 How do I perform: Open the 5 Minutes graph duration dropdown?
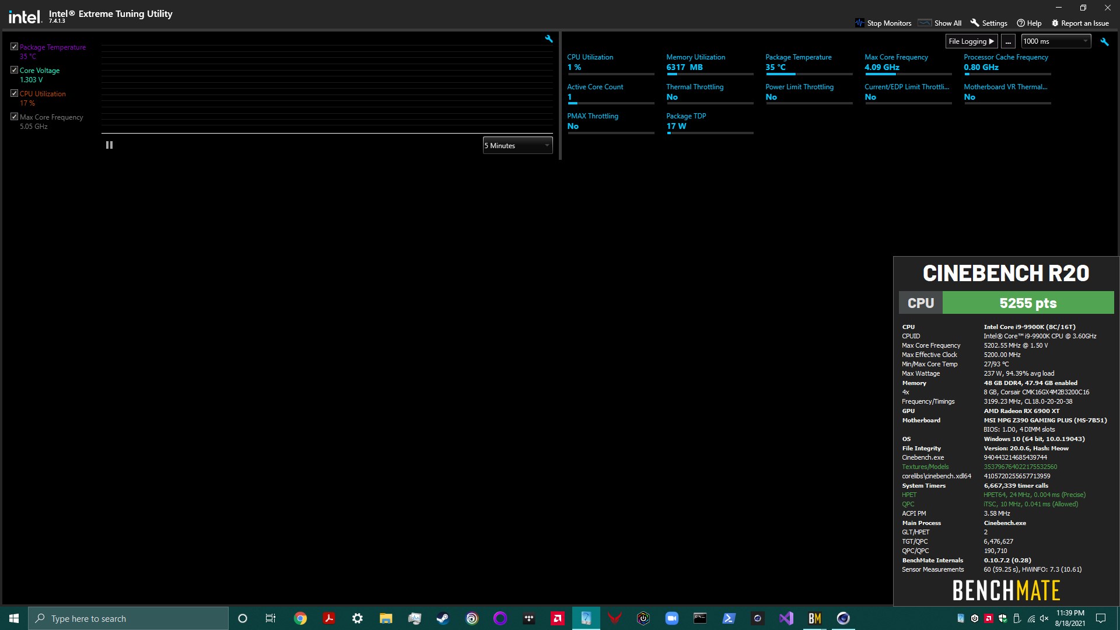pyautogui.click(x=517, y=146)
